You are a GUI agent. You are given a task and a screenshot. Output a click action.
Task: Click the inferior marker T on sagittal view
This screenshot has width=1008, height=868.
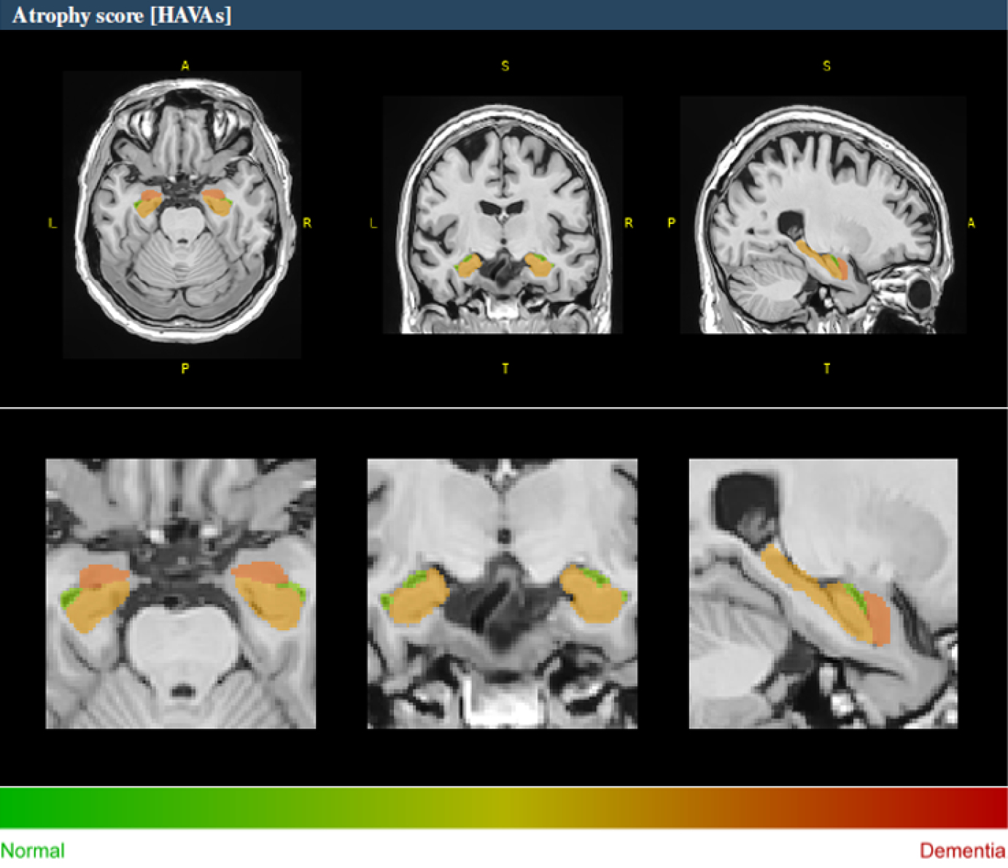(x=826, y=369)
